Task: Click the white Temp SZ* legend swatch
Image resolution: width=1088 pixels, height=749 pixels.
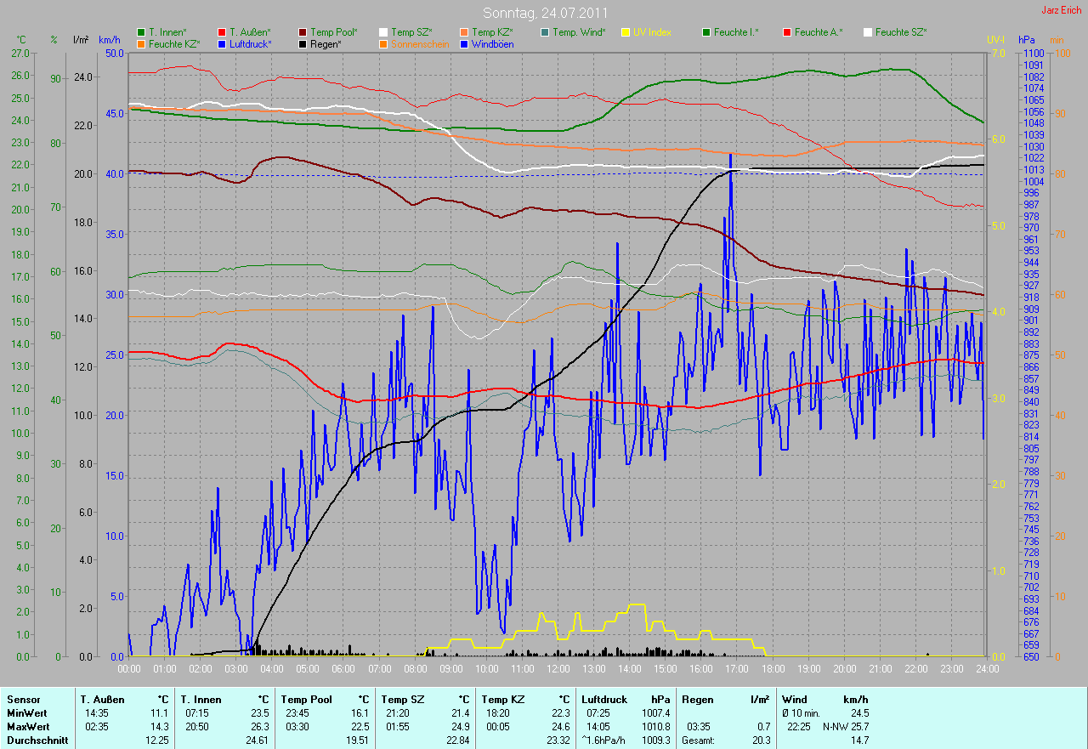Action: 384,32
